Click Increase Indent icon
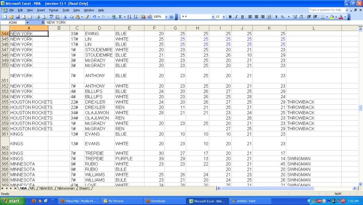The image size is (363, 205). [315, 17]
